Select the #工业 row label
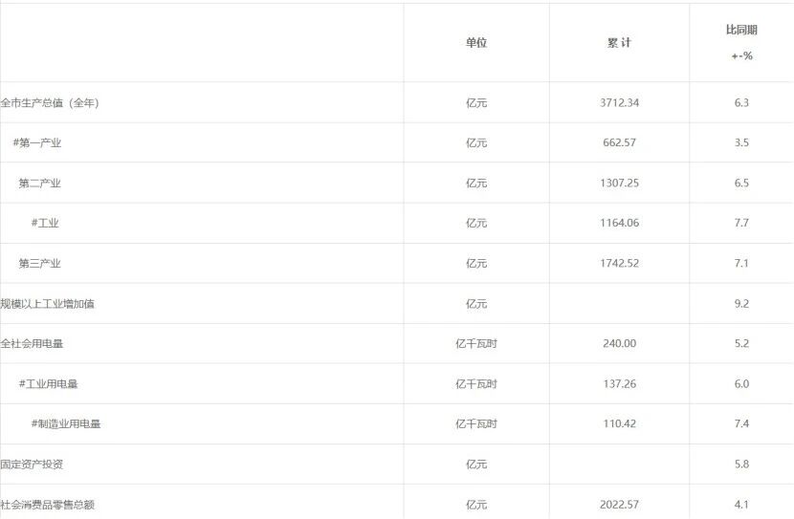794x519 pixels. tap(45, 224)
